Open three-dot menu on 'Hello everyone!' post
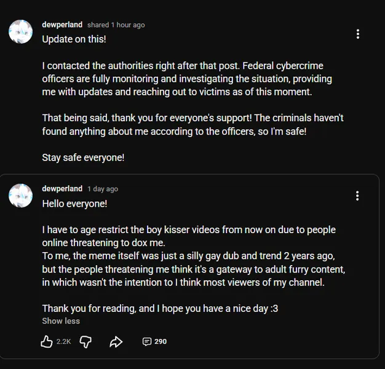 [357, 196]
